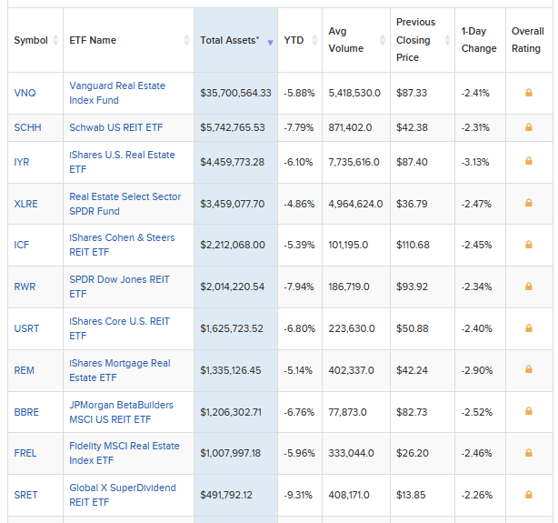Screen dimensions: 558x523
Task: Sort table by ETF Name arrows
Action: pos(186,40)
